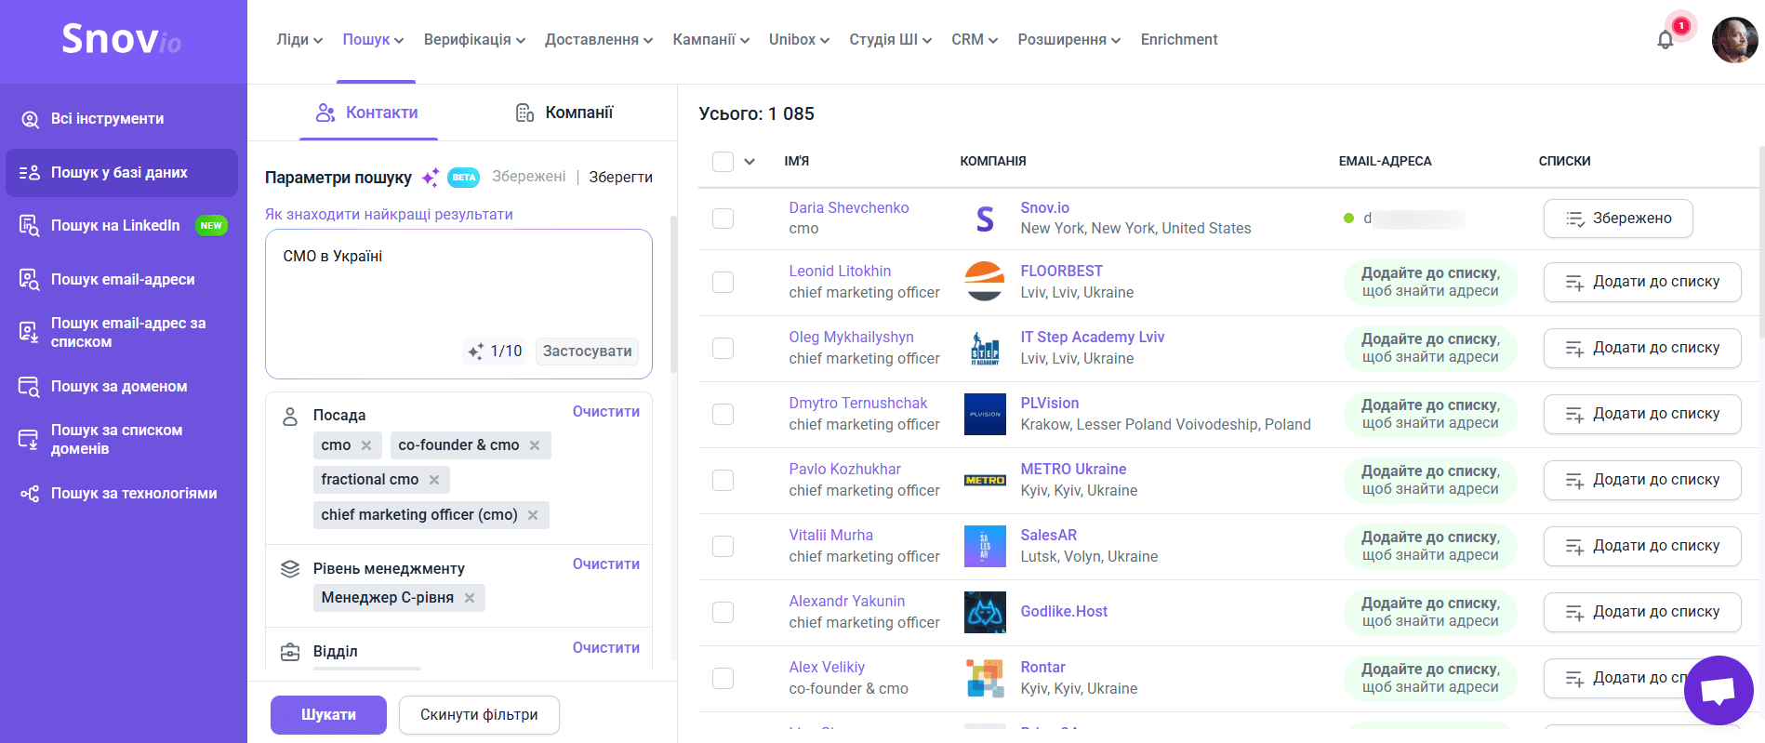This screenshot has width=1765, height=743.
Task: Click FLOORBEST company logo
Action: click(985, 282)
